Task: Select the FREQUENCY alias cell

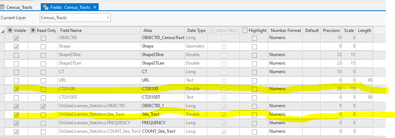Action: tap(163, 123)
